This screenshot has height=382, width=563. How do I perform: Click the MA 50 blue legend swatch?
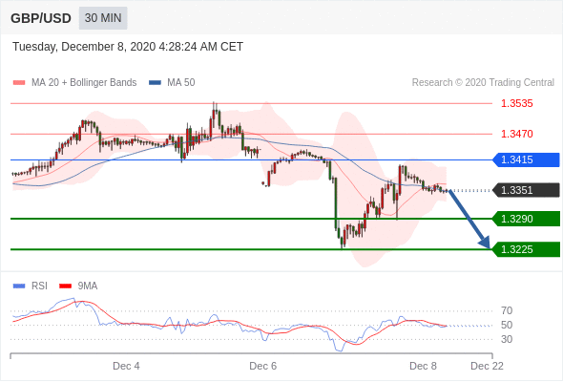pos(155,83)
